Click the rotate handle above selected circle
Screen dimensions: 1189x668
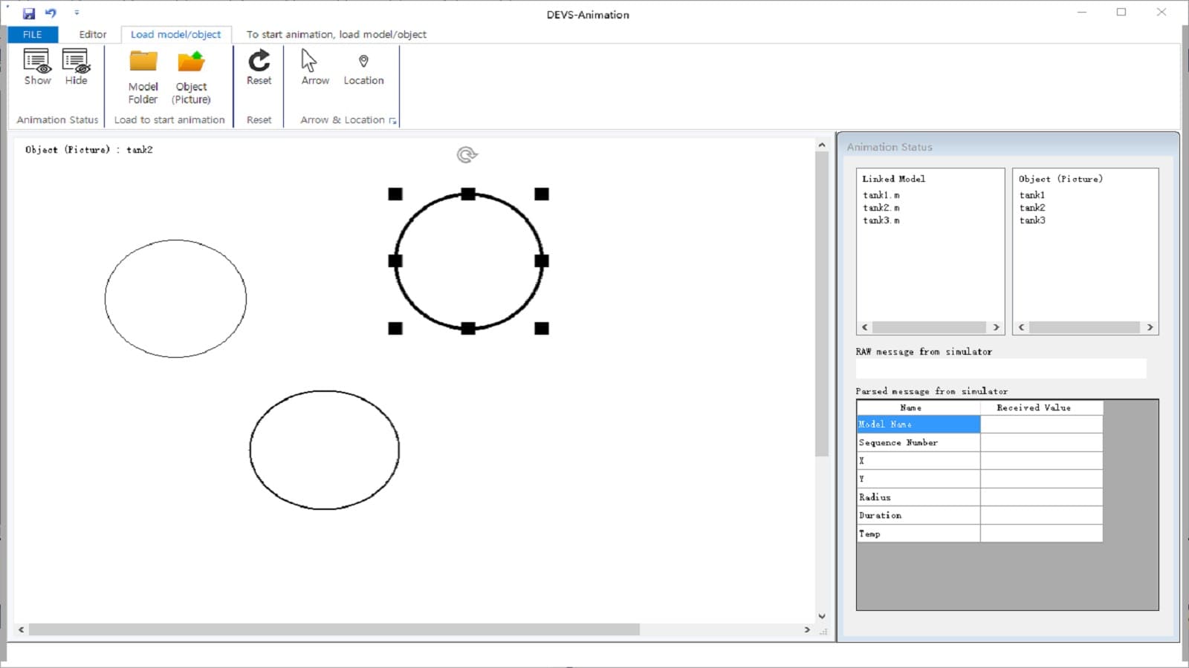467,154
